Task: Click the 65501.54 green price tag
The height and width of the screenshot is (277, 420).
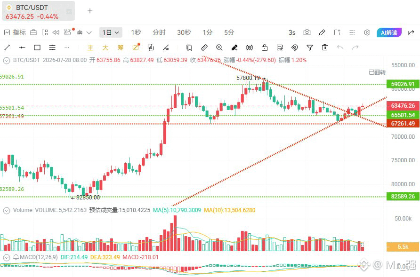Action: click(403, 115)
